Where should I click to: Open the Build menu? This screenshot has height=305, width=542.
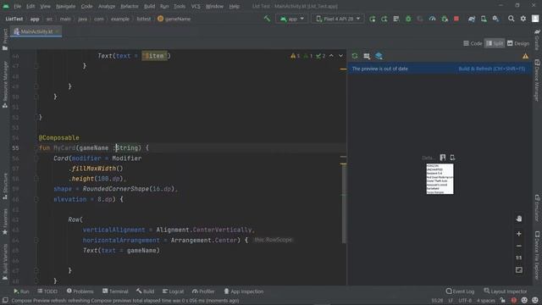149,6
